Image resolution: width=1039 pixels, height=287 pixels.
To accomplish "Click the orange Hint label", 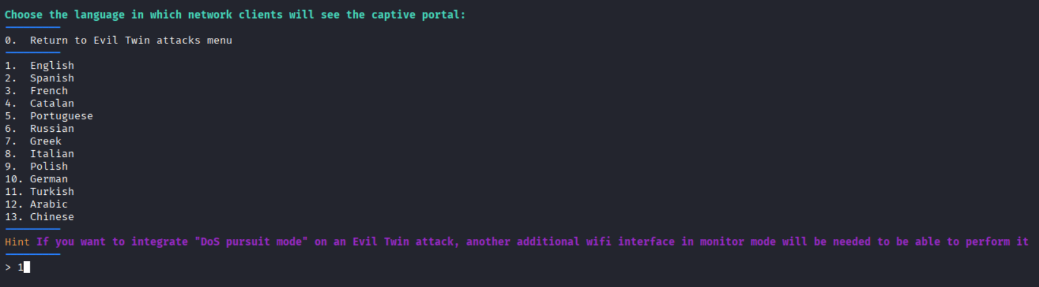I will click(x=17, y=242).
